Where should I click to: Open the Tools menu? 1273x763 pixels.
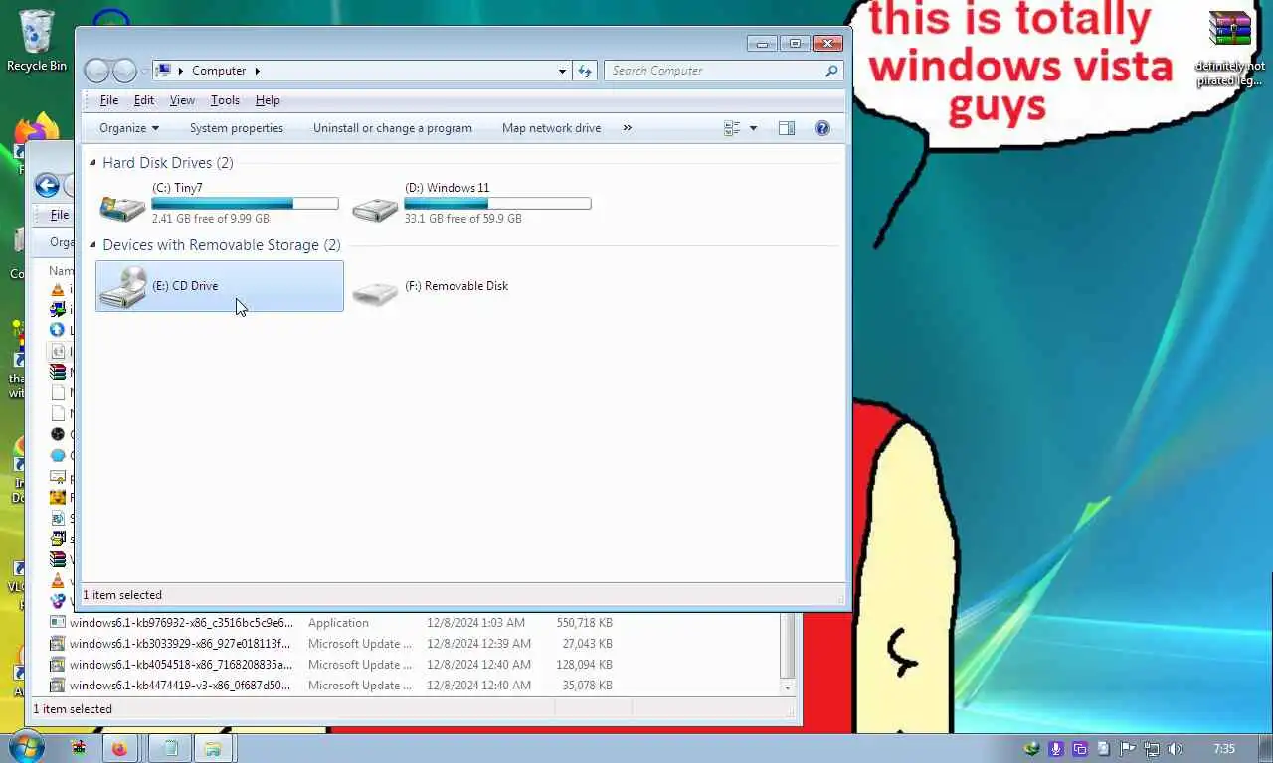(x=225, y=100)
